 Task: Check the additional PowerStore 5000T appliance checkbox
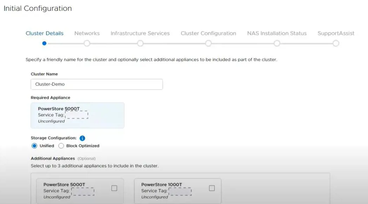114,188
